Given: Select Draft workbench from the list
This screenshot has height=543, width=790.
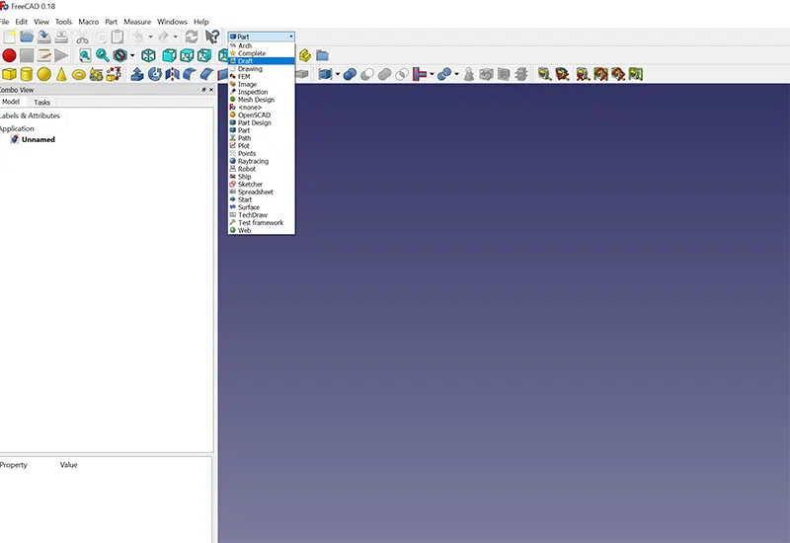Looking at the screenshot, I should [262, 61].
